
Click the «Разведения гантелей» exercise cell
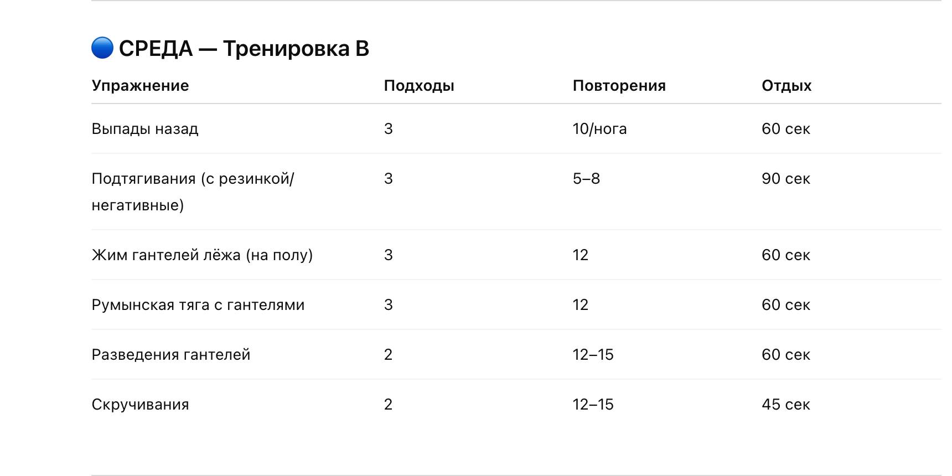[x=171, y=355]
